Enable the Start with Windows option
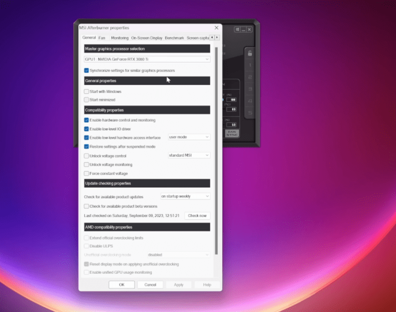 click(87, 91)
